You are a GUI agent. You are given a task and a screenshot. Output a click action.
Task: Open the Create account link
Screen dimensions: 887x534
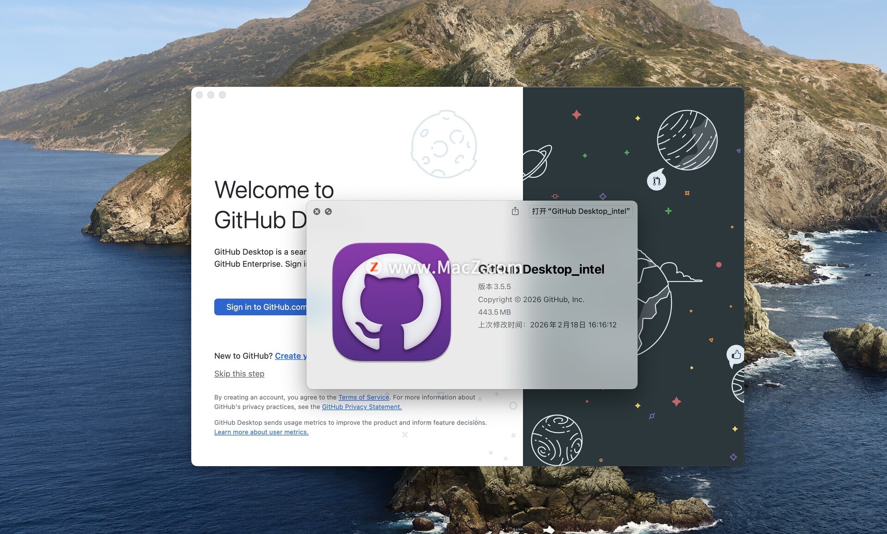pos(290,356)
